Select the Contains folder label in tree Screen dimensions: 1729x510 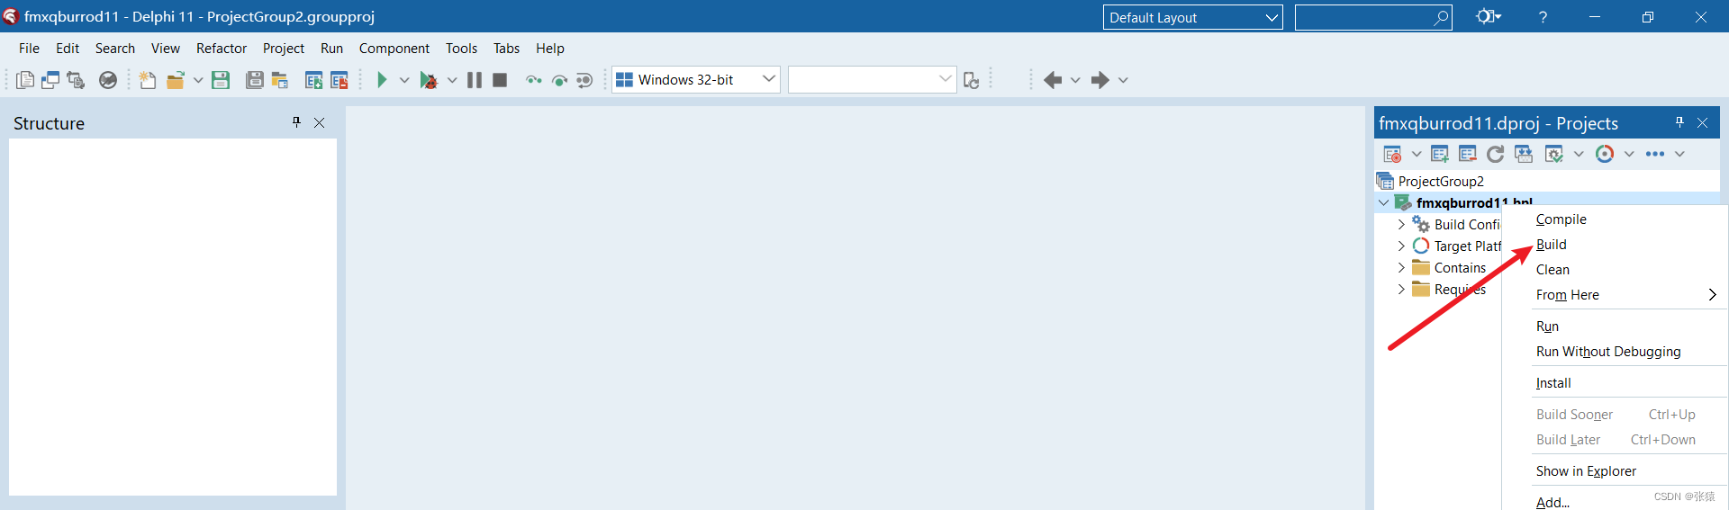point(1460,268)
